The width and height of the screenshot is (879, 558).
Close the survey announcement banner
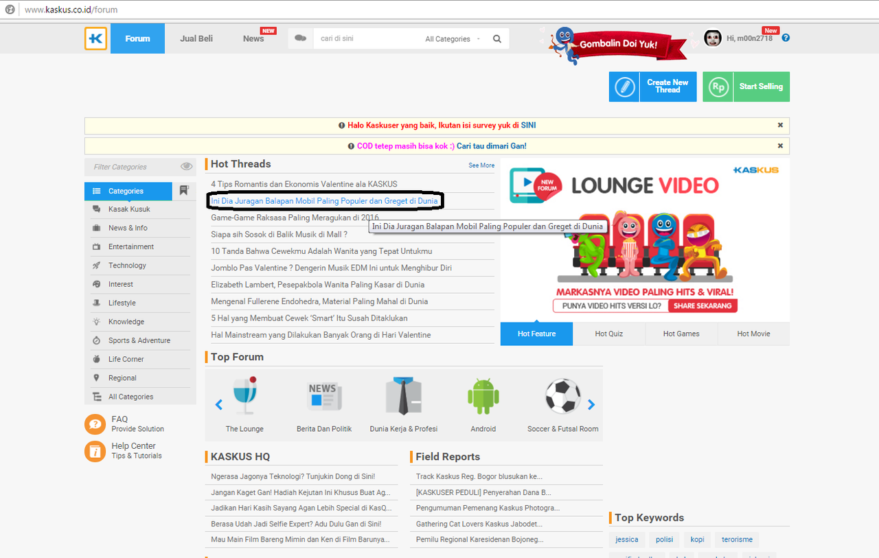780,126
